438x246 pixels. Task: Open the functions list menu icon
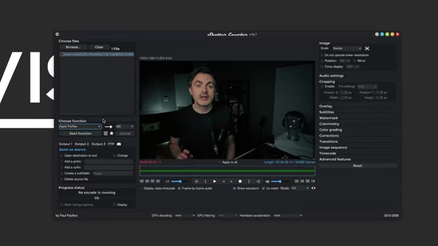click(105, 134)
